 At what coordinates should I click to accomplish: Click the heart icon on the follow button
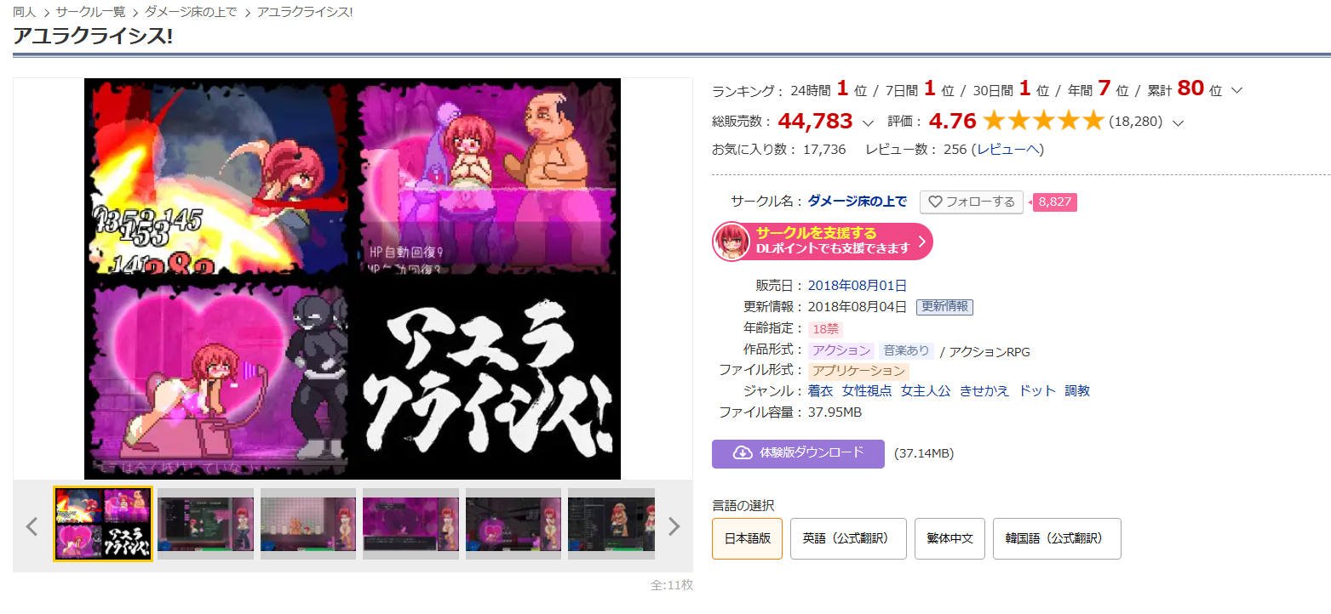935,202
